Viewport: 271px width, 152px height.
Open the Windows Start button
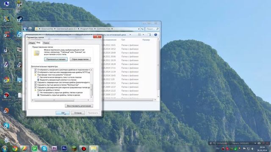(5, 148)
